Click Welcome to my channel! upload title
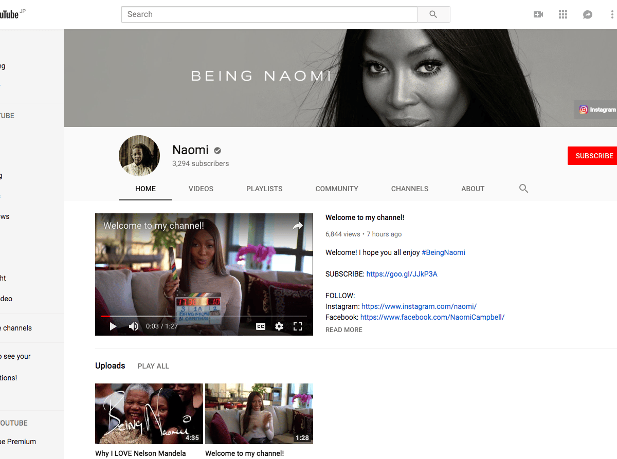 [244, 453]
